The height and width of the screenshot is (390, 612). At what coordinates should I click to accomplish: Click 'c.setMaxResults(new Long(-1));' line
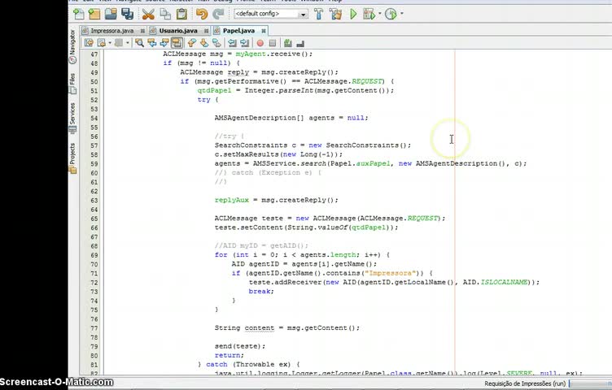tap(278, 154)
